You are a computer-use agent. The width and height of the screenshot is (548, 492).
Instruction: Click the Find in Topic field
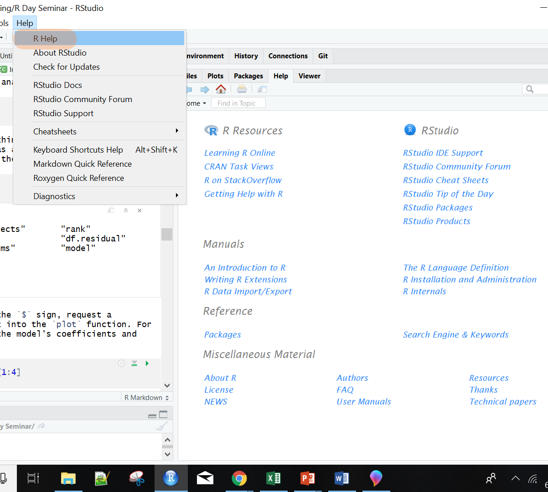[x=238, y=103]
